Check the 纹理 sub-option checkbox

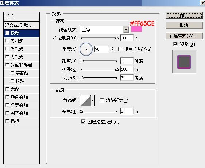(x=12, y=81)
